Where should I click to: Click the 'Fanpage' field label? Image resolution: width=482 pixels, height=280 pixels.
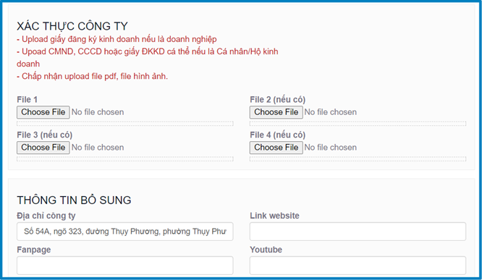pos(34,250)
